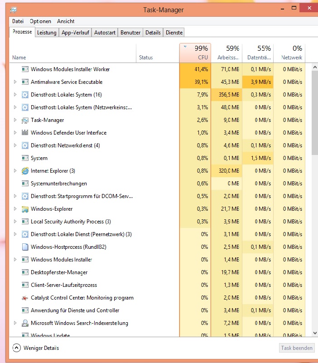
Task: Click the Task-Manager title bar app icon
Action: (14, 10)
